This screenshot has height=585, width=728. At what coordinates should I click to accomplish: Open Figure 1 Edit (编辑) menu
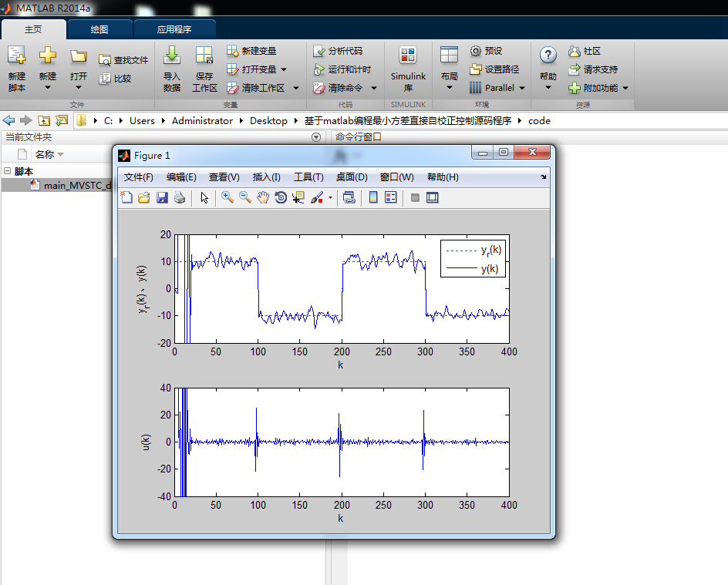[x=181, y=177]
